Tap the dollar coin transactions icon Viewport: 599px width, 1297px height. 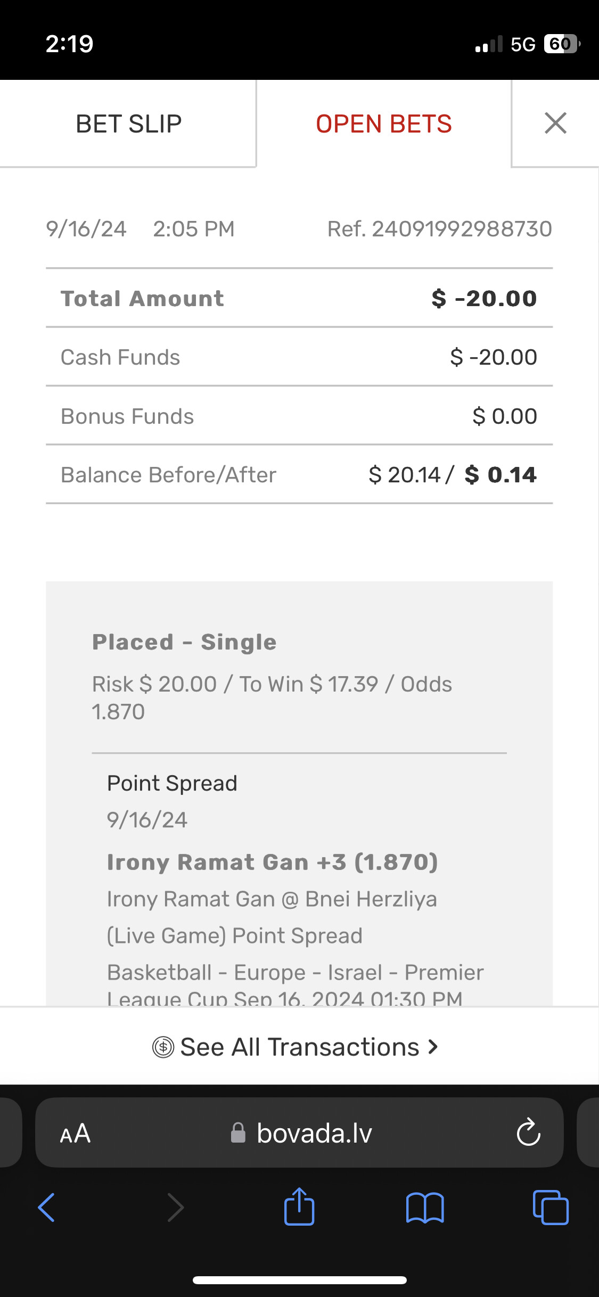pos(163,1047)
